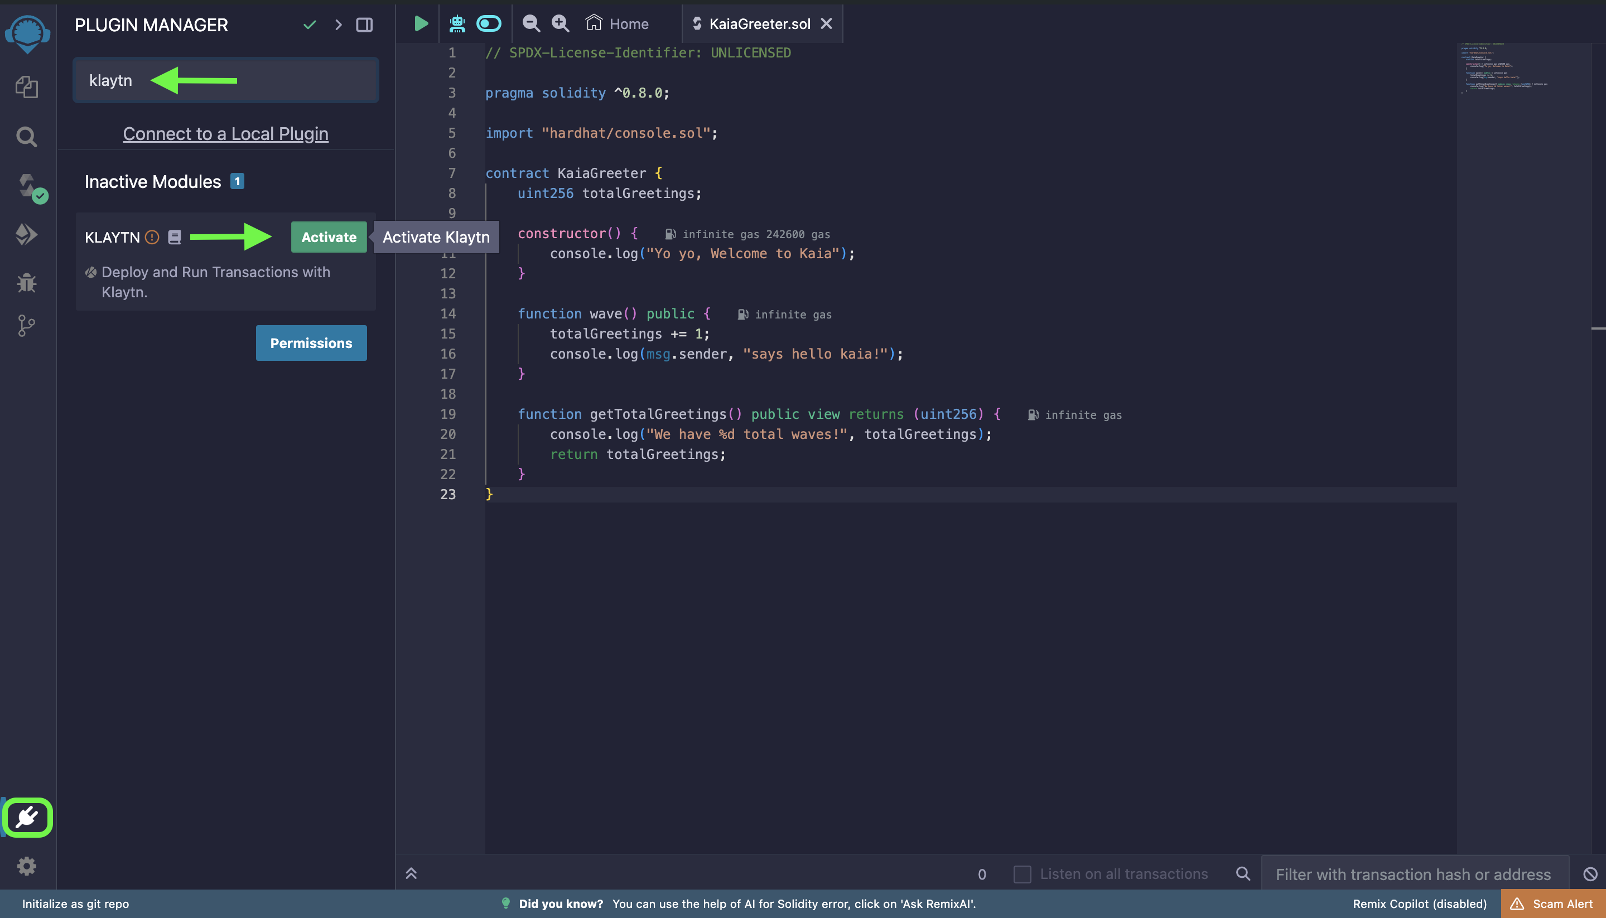Activate the Klaytn plugin
1606x918 pixels.
coord(329,237)
